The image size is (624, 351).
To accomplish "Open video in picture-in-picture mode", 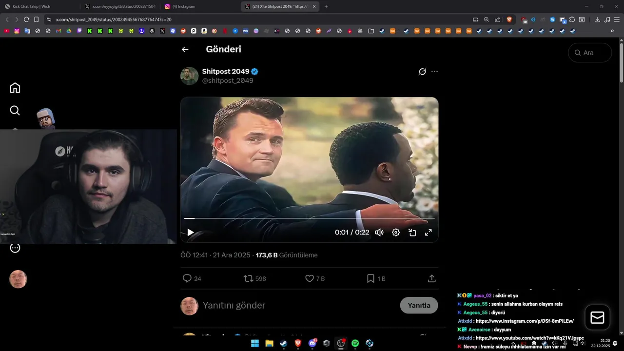I will tap(412, 233).
